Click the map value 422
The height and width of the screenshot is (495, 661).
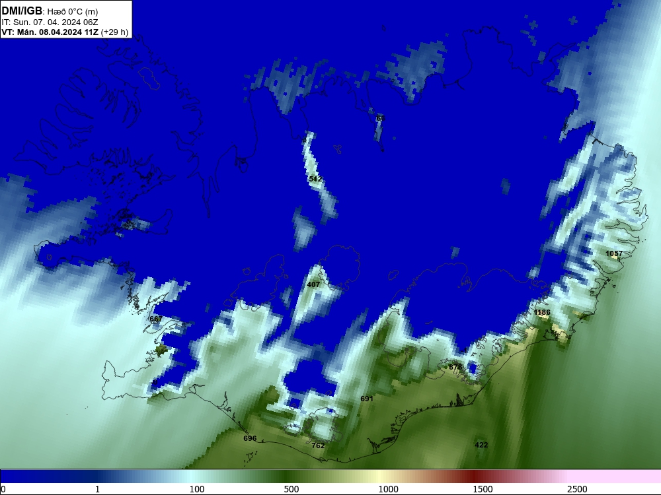[481, 445]
